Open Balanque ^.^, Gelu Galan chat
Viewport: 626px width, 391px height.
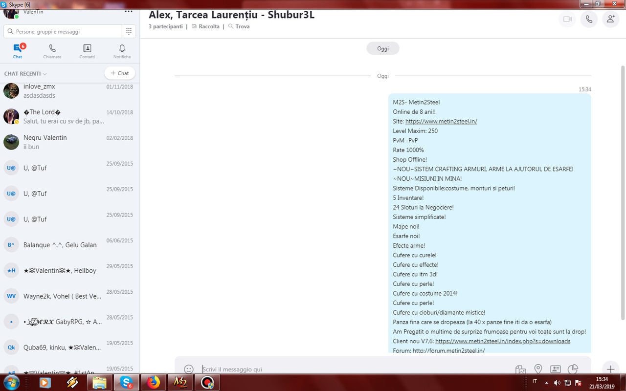(69, 244)
